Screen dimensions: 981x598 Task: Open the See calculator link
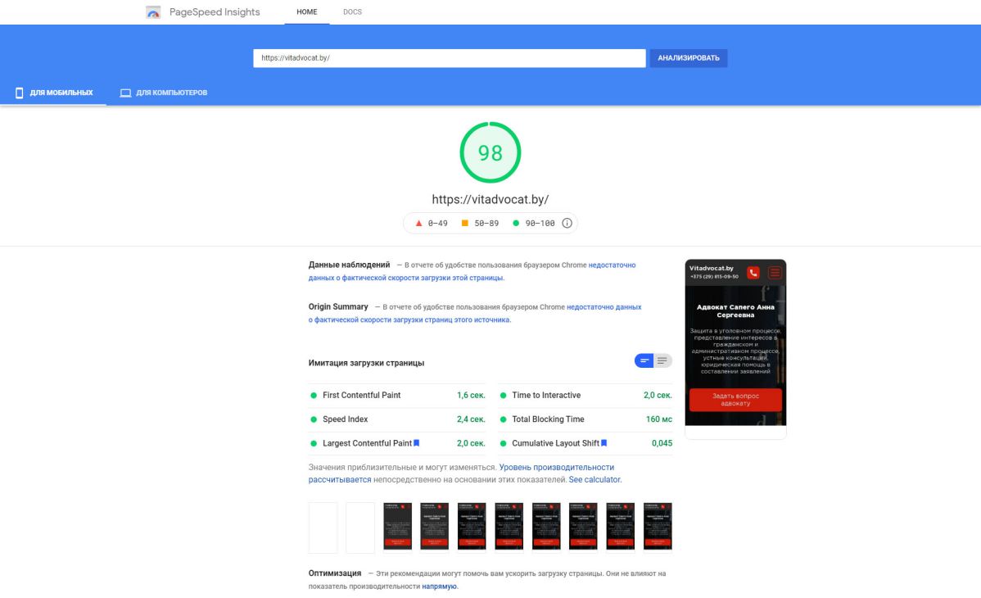595,479
